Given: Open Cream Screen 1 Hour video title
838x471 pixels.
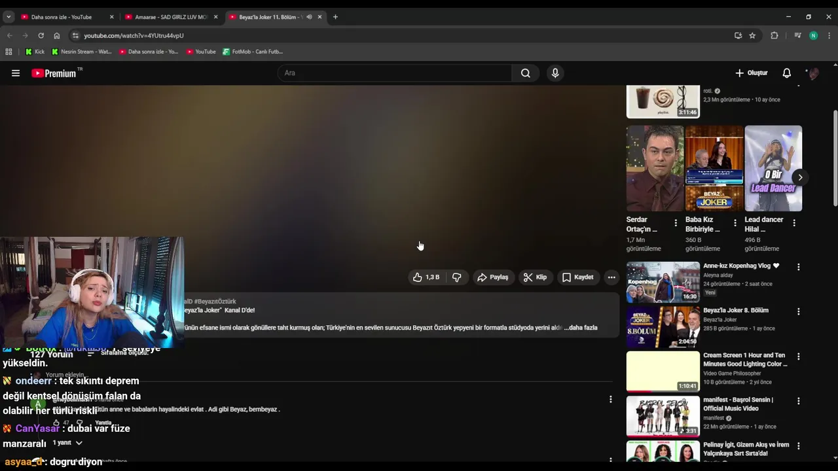Looking at the screenshot, I should tap(745, 360).
